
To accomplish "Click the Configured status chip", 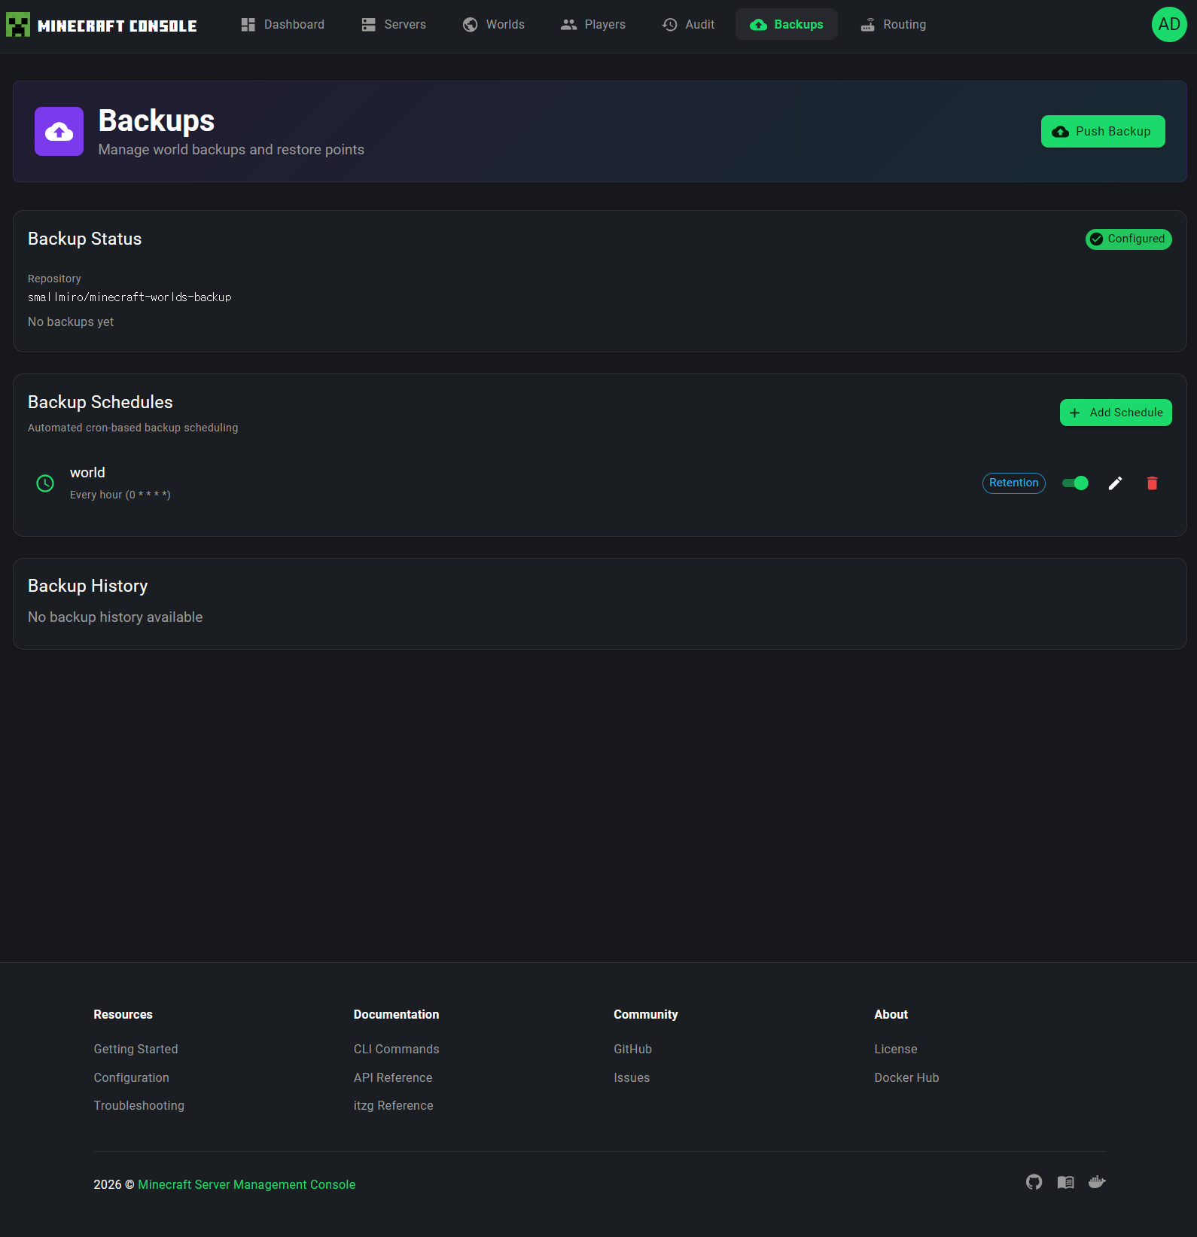I will (x=1128, y=239).
